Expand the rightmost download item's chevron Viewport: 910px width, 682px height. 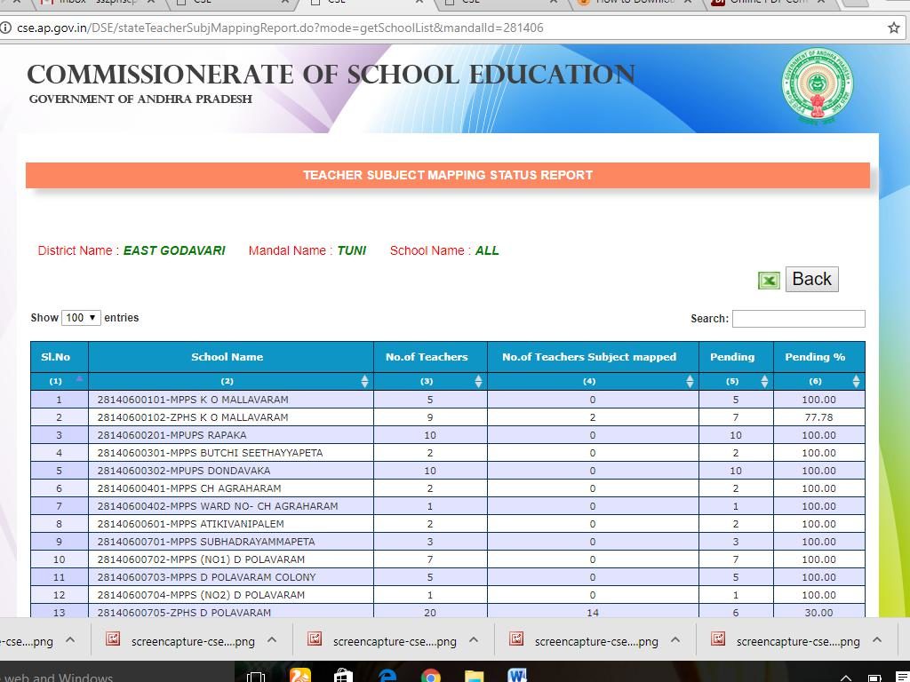coord(876,639)
